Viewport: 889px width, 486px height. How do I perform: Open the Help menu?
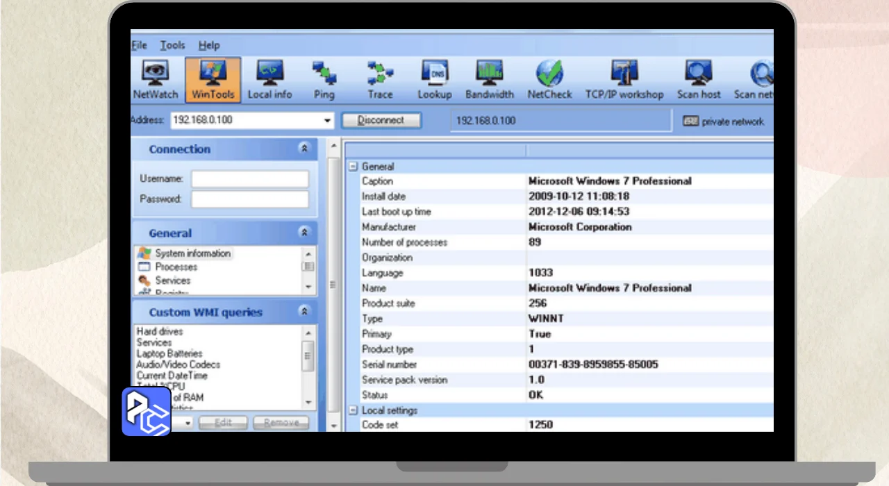(x=209, y=45)
